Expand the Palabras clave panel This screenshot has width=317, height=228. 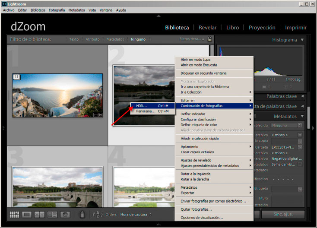(302, 96)
